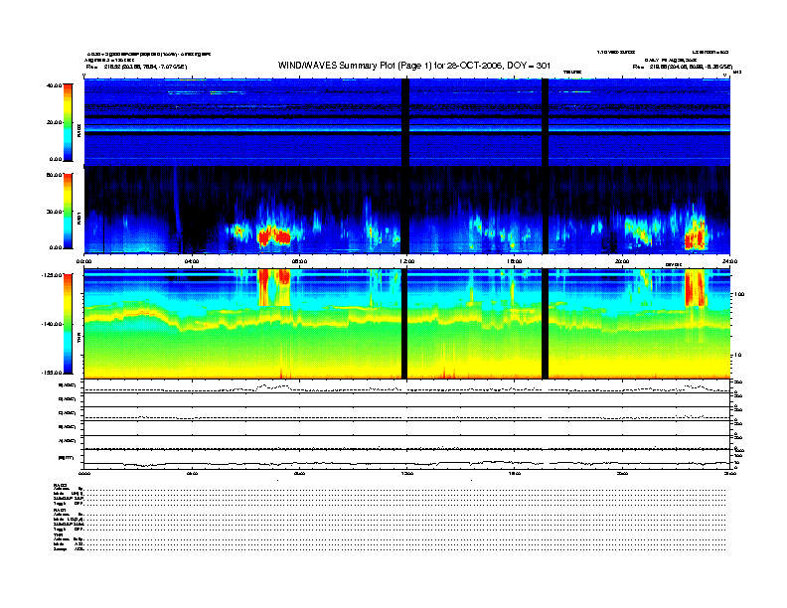
Task: Click the red burst before 08:00 in RAD1
Action: click(274, 235)
